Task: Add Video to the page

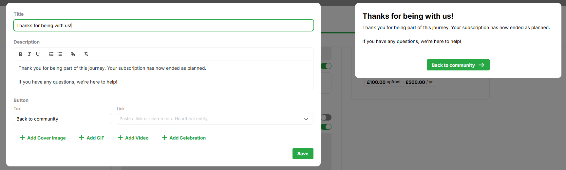Action: pyautogui.click(x=133, y=138)
